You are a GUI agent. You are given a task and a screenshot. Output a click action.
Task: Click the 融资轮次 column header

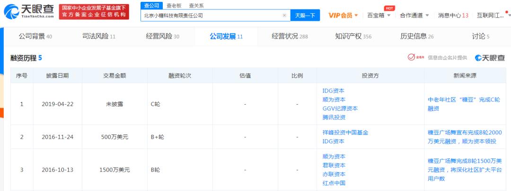[x=180, y=75]
